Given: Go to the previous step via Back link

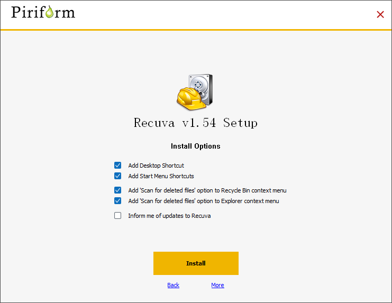Looking at the screenshot, I should [x=173, y=285].
